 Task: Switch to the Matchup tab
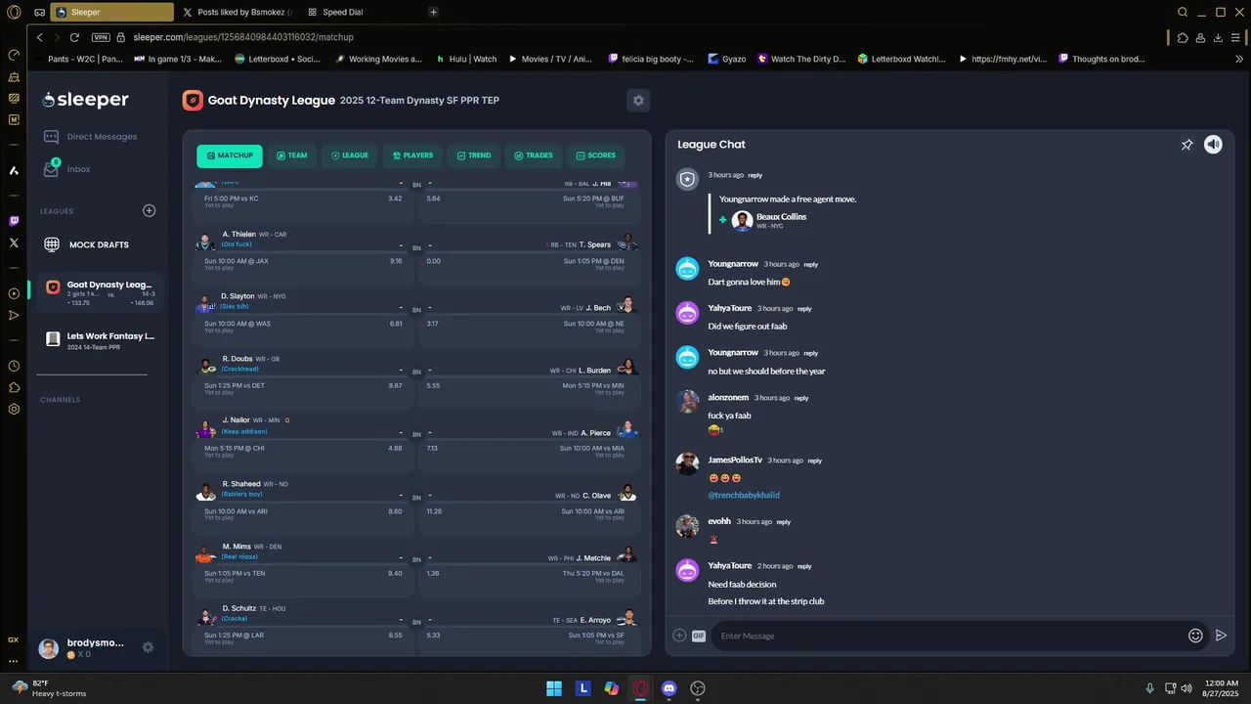230,155
